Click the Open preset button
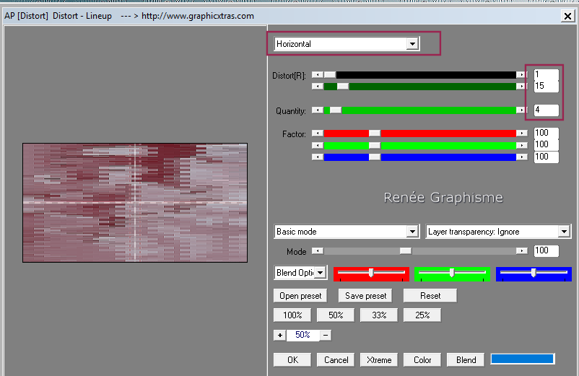The width and height of the screenshot is (579, 376). point(300,296)
